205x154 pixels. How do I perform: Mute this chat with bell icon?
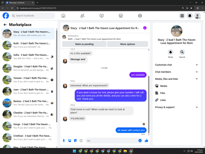coord(171,52)
